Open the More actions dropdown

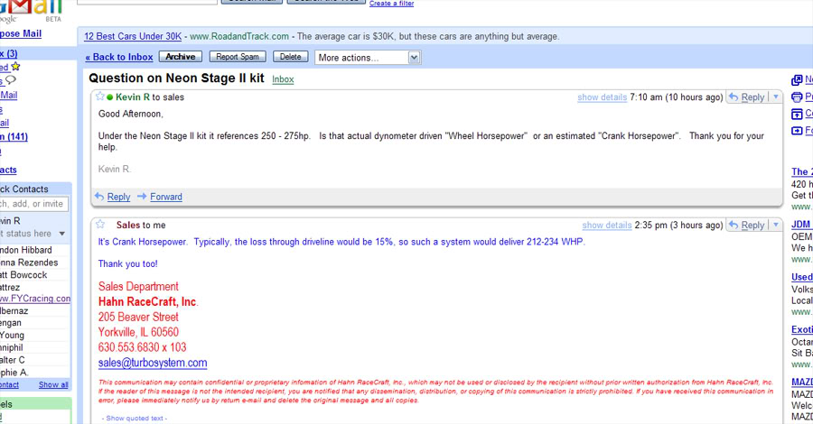[368, 58]
